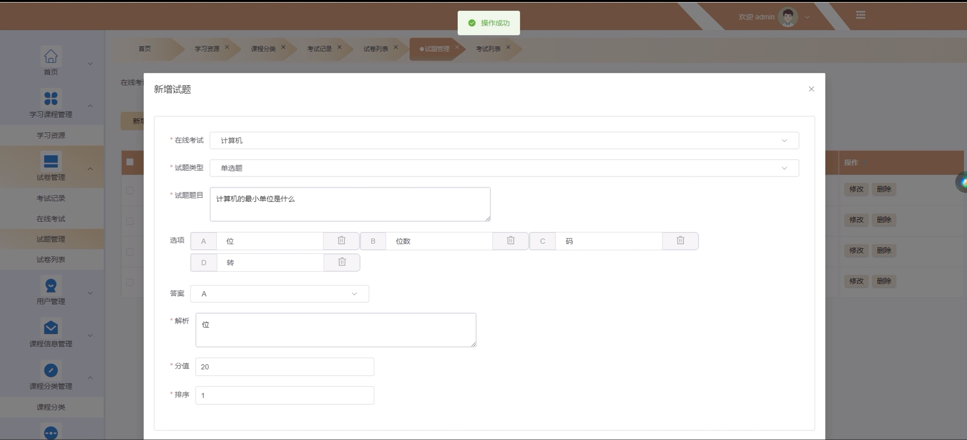Click 删除 in the third table row
The image size is (967, 440).
(884, 250)
